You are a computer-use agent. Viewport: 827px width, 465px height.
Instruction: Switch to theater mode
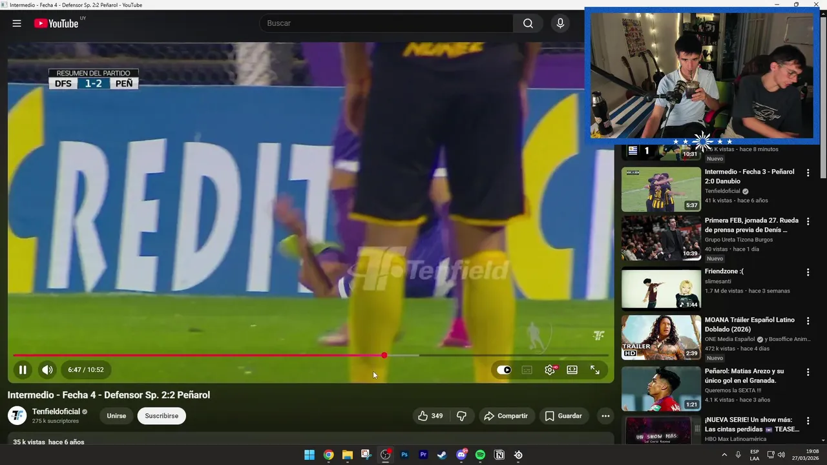point(572,370)
